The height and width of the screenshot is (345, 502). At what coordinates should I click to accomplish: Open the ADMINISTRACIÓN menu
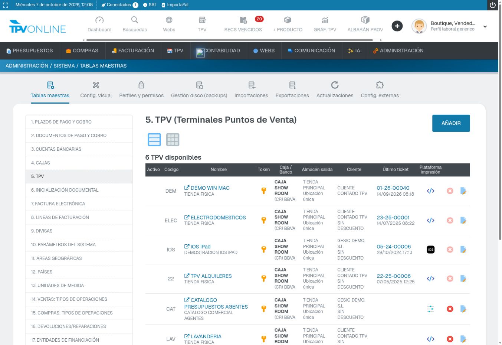pos(398,51)
